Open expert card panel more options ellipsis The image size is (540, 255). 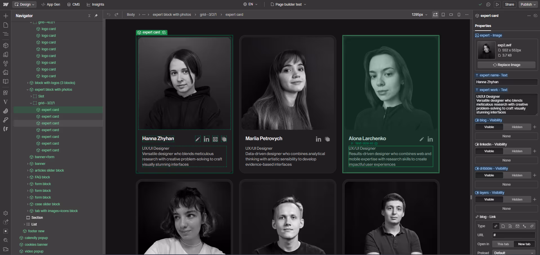[529, 16]
